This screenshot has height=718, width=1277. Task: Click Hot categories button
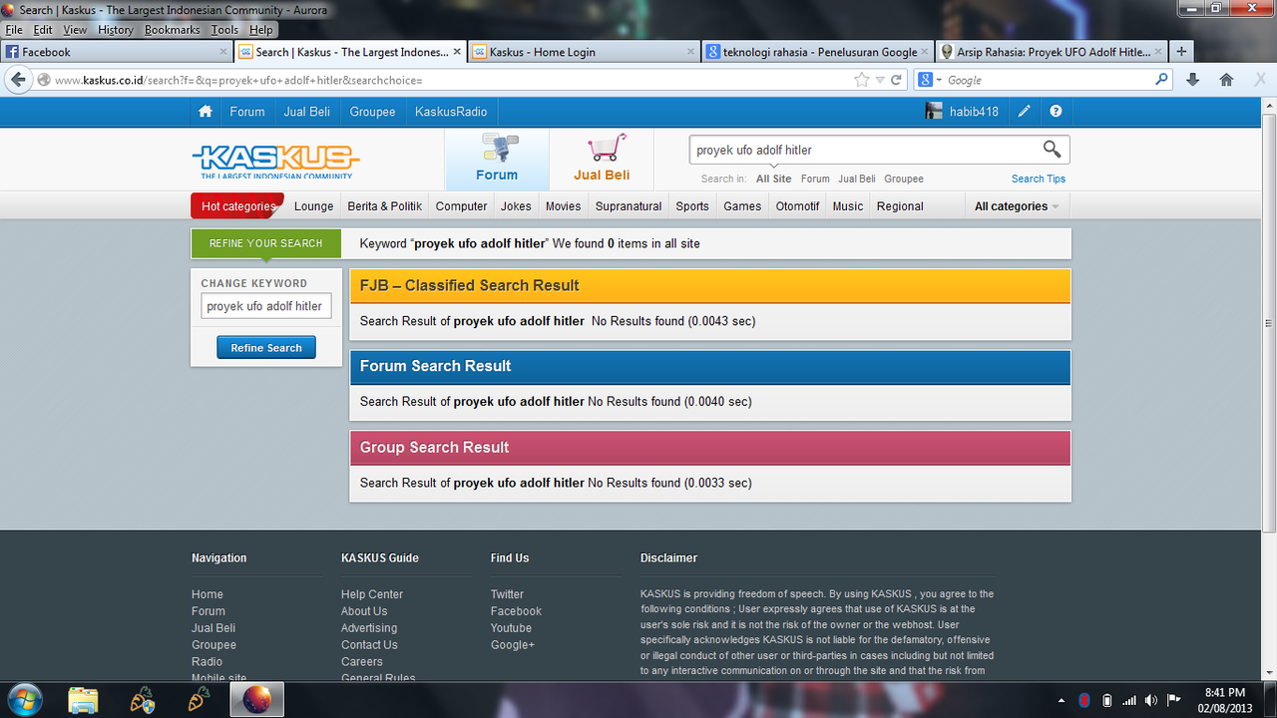(x=237, y=206)
